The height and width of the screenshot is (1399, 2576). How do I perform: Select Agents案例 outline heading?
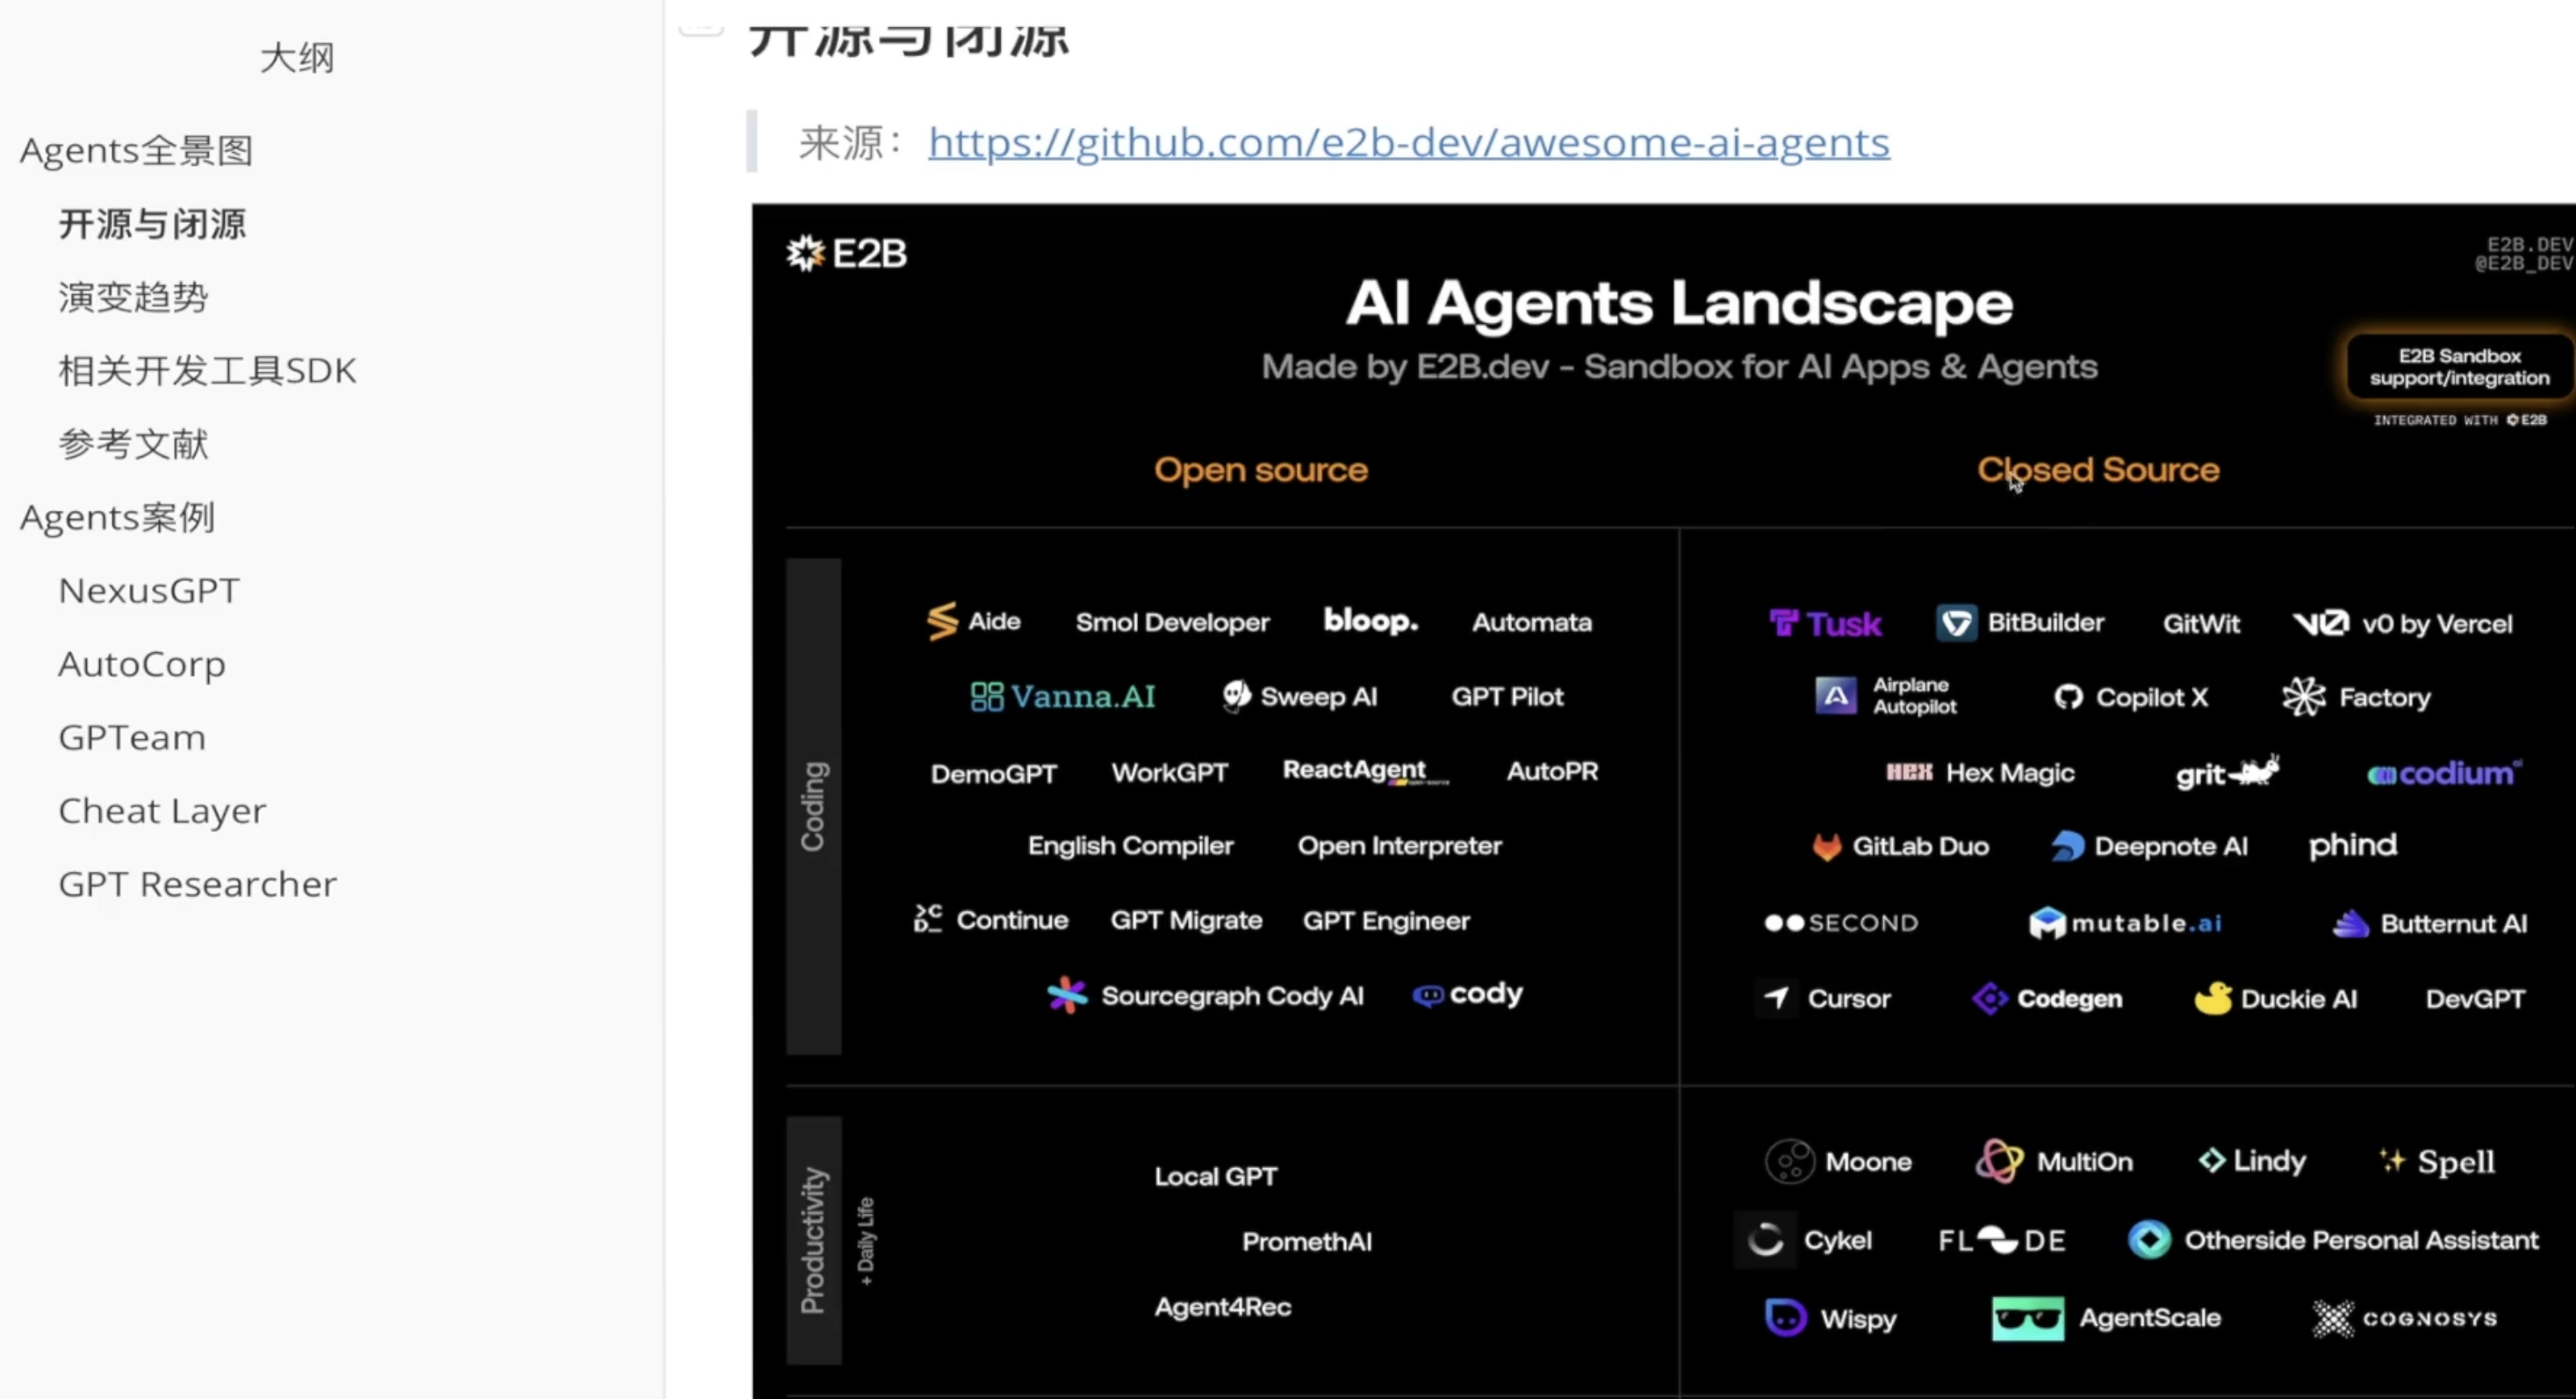pyautogui.click(x=117, y=518)
